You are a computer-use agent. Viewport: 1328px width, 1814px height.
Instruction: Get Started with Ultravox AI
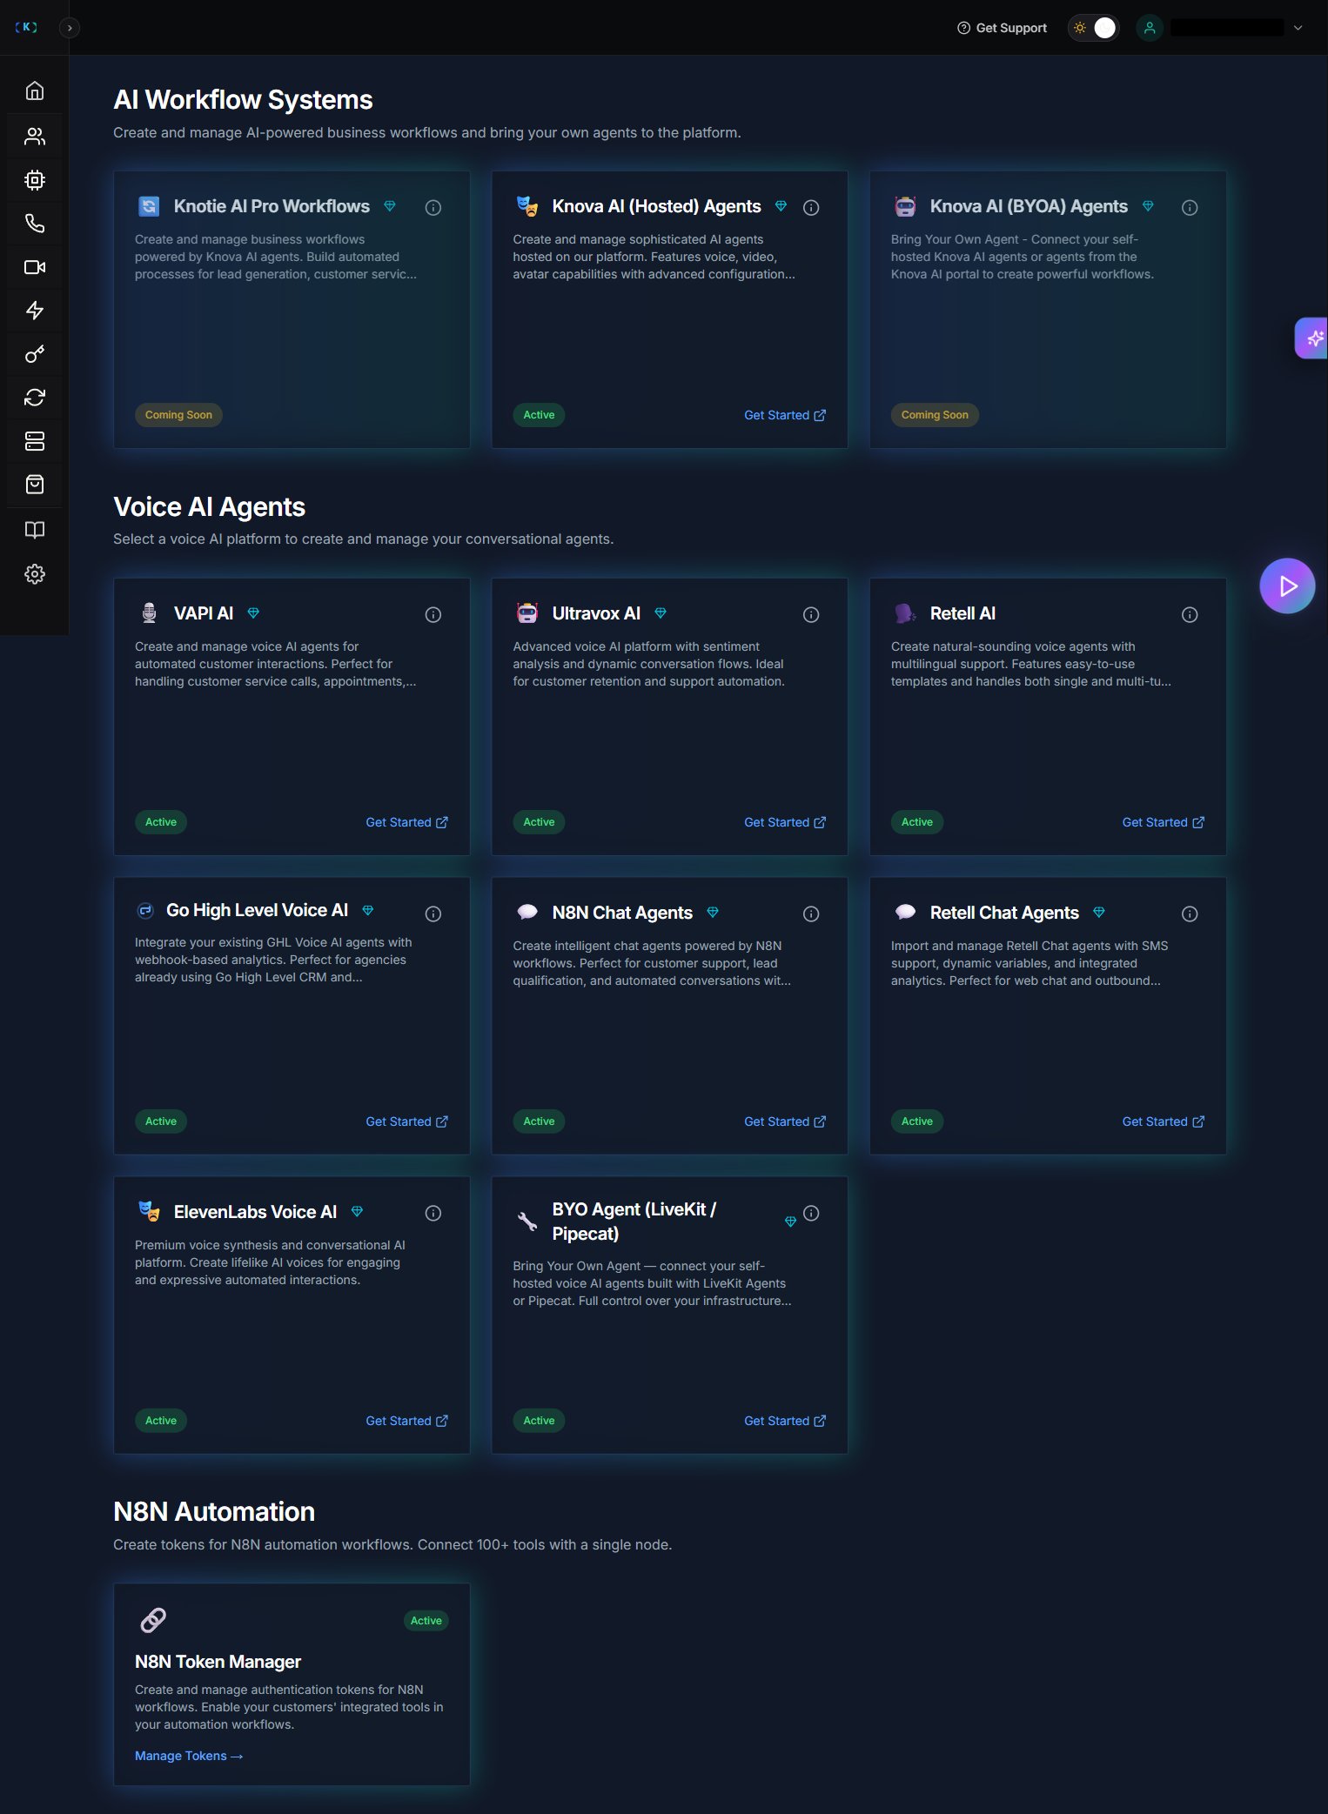tap(785, 822)
